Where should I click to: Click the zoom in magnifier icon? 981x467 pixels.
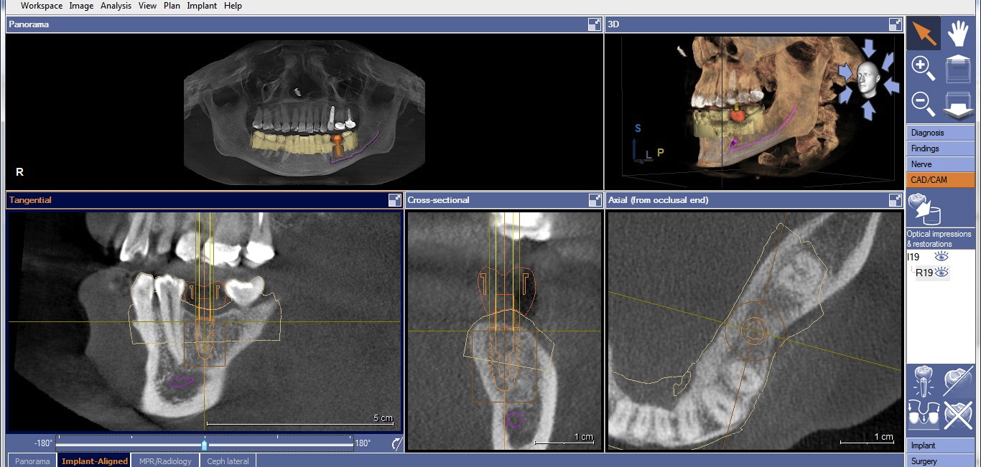tap(923, 68)
